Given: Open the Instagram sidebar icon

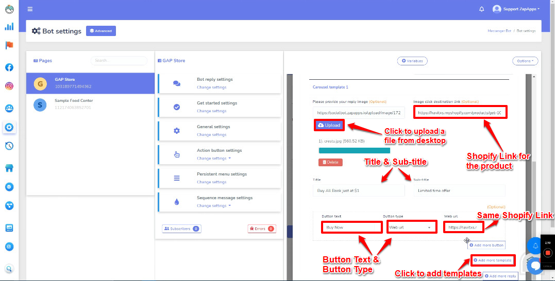Looking at the screenshot, I should 9,86.
